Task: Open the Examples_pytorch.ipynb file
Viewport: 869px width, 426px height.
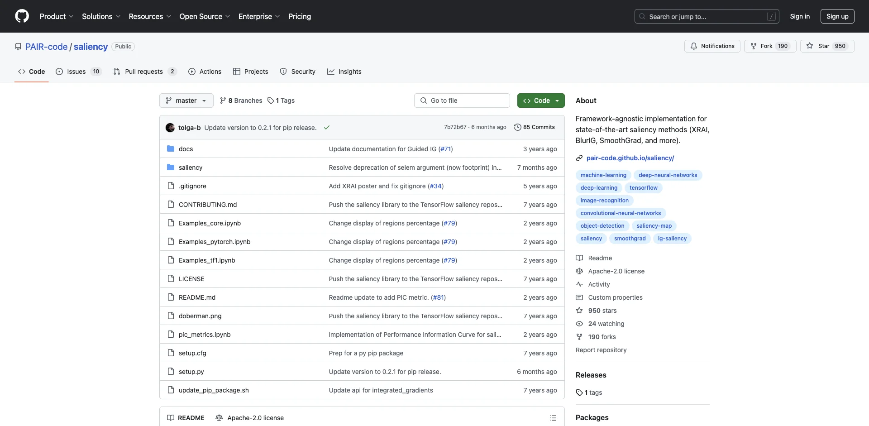Action: [215, 242]
